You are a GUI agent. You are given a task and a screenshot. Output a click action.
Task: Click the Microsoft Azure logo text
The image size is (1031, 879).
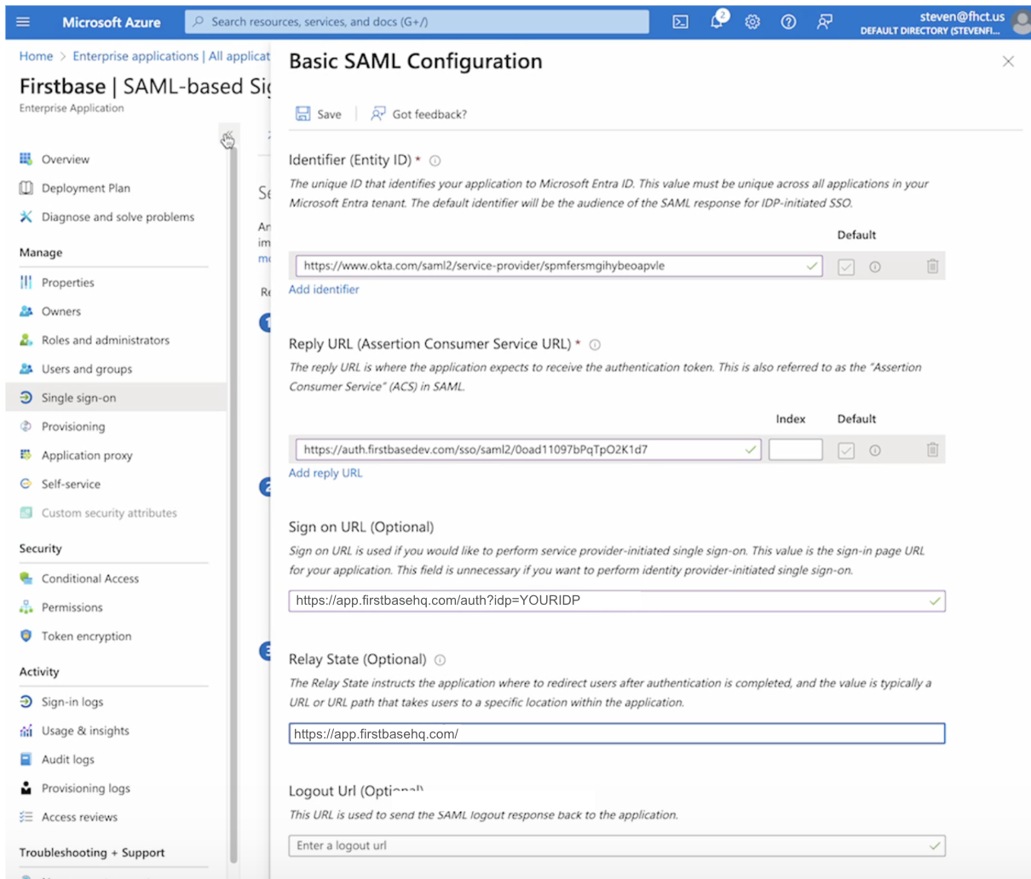(x=112, y=22)
